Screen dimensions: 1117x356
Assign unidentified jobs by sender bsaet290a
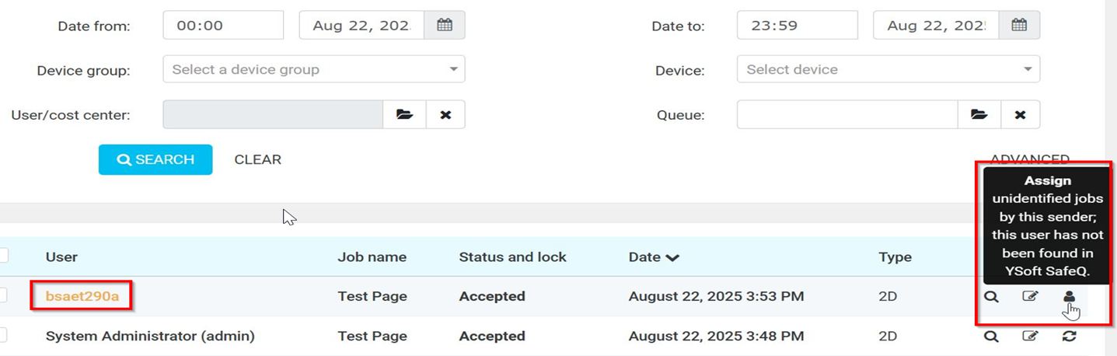coord(1070,296)
